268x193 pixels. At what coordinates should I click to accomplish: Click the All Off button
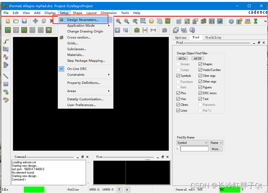point(198,58)
